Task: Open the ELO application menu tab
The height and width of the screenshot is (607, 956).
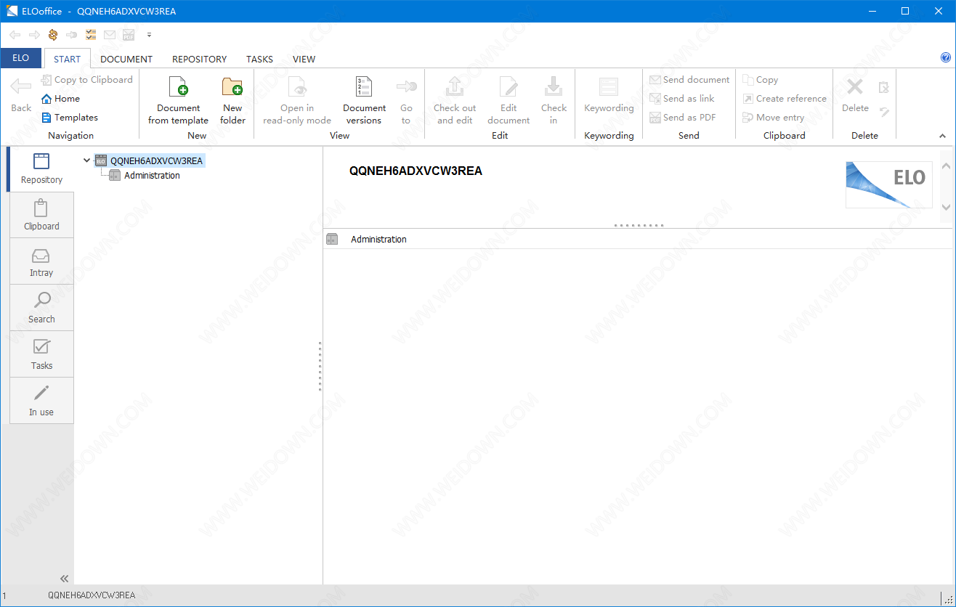Action: coord(21,58)
